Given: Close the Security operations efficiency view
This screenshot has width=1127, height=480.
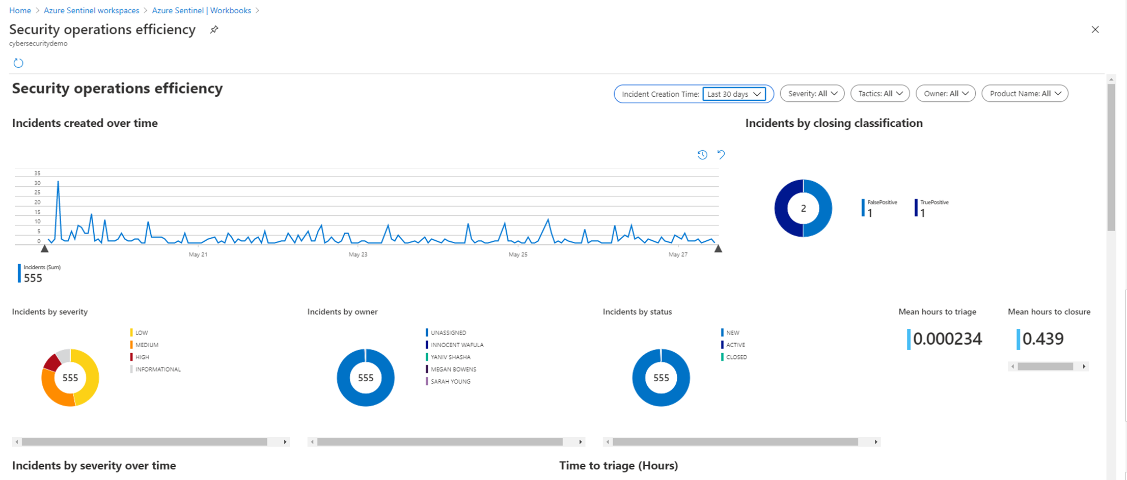Looking at the screenshot, I should 1095,30.
